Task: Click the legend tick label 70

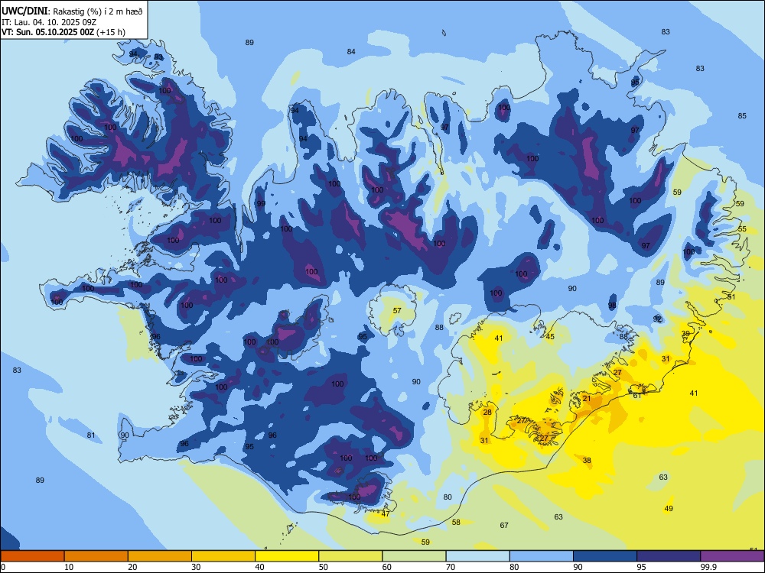Action: 451,567
